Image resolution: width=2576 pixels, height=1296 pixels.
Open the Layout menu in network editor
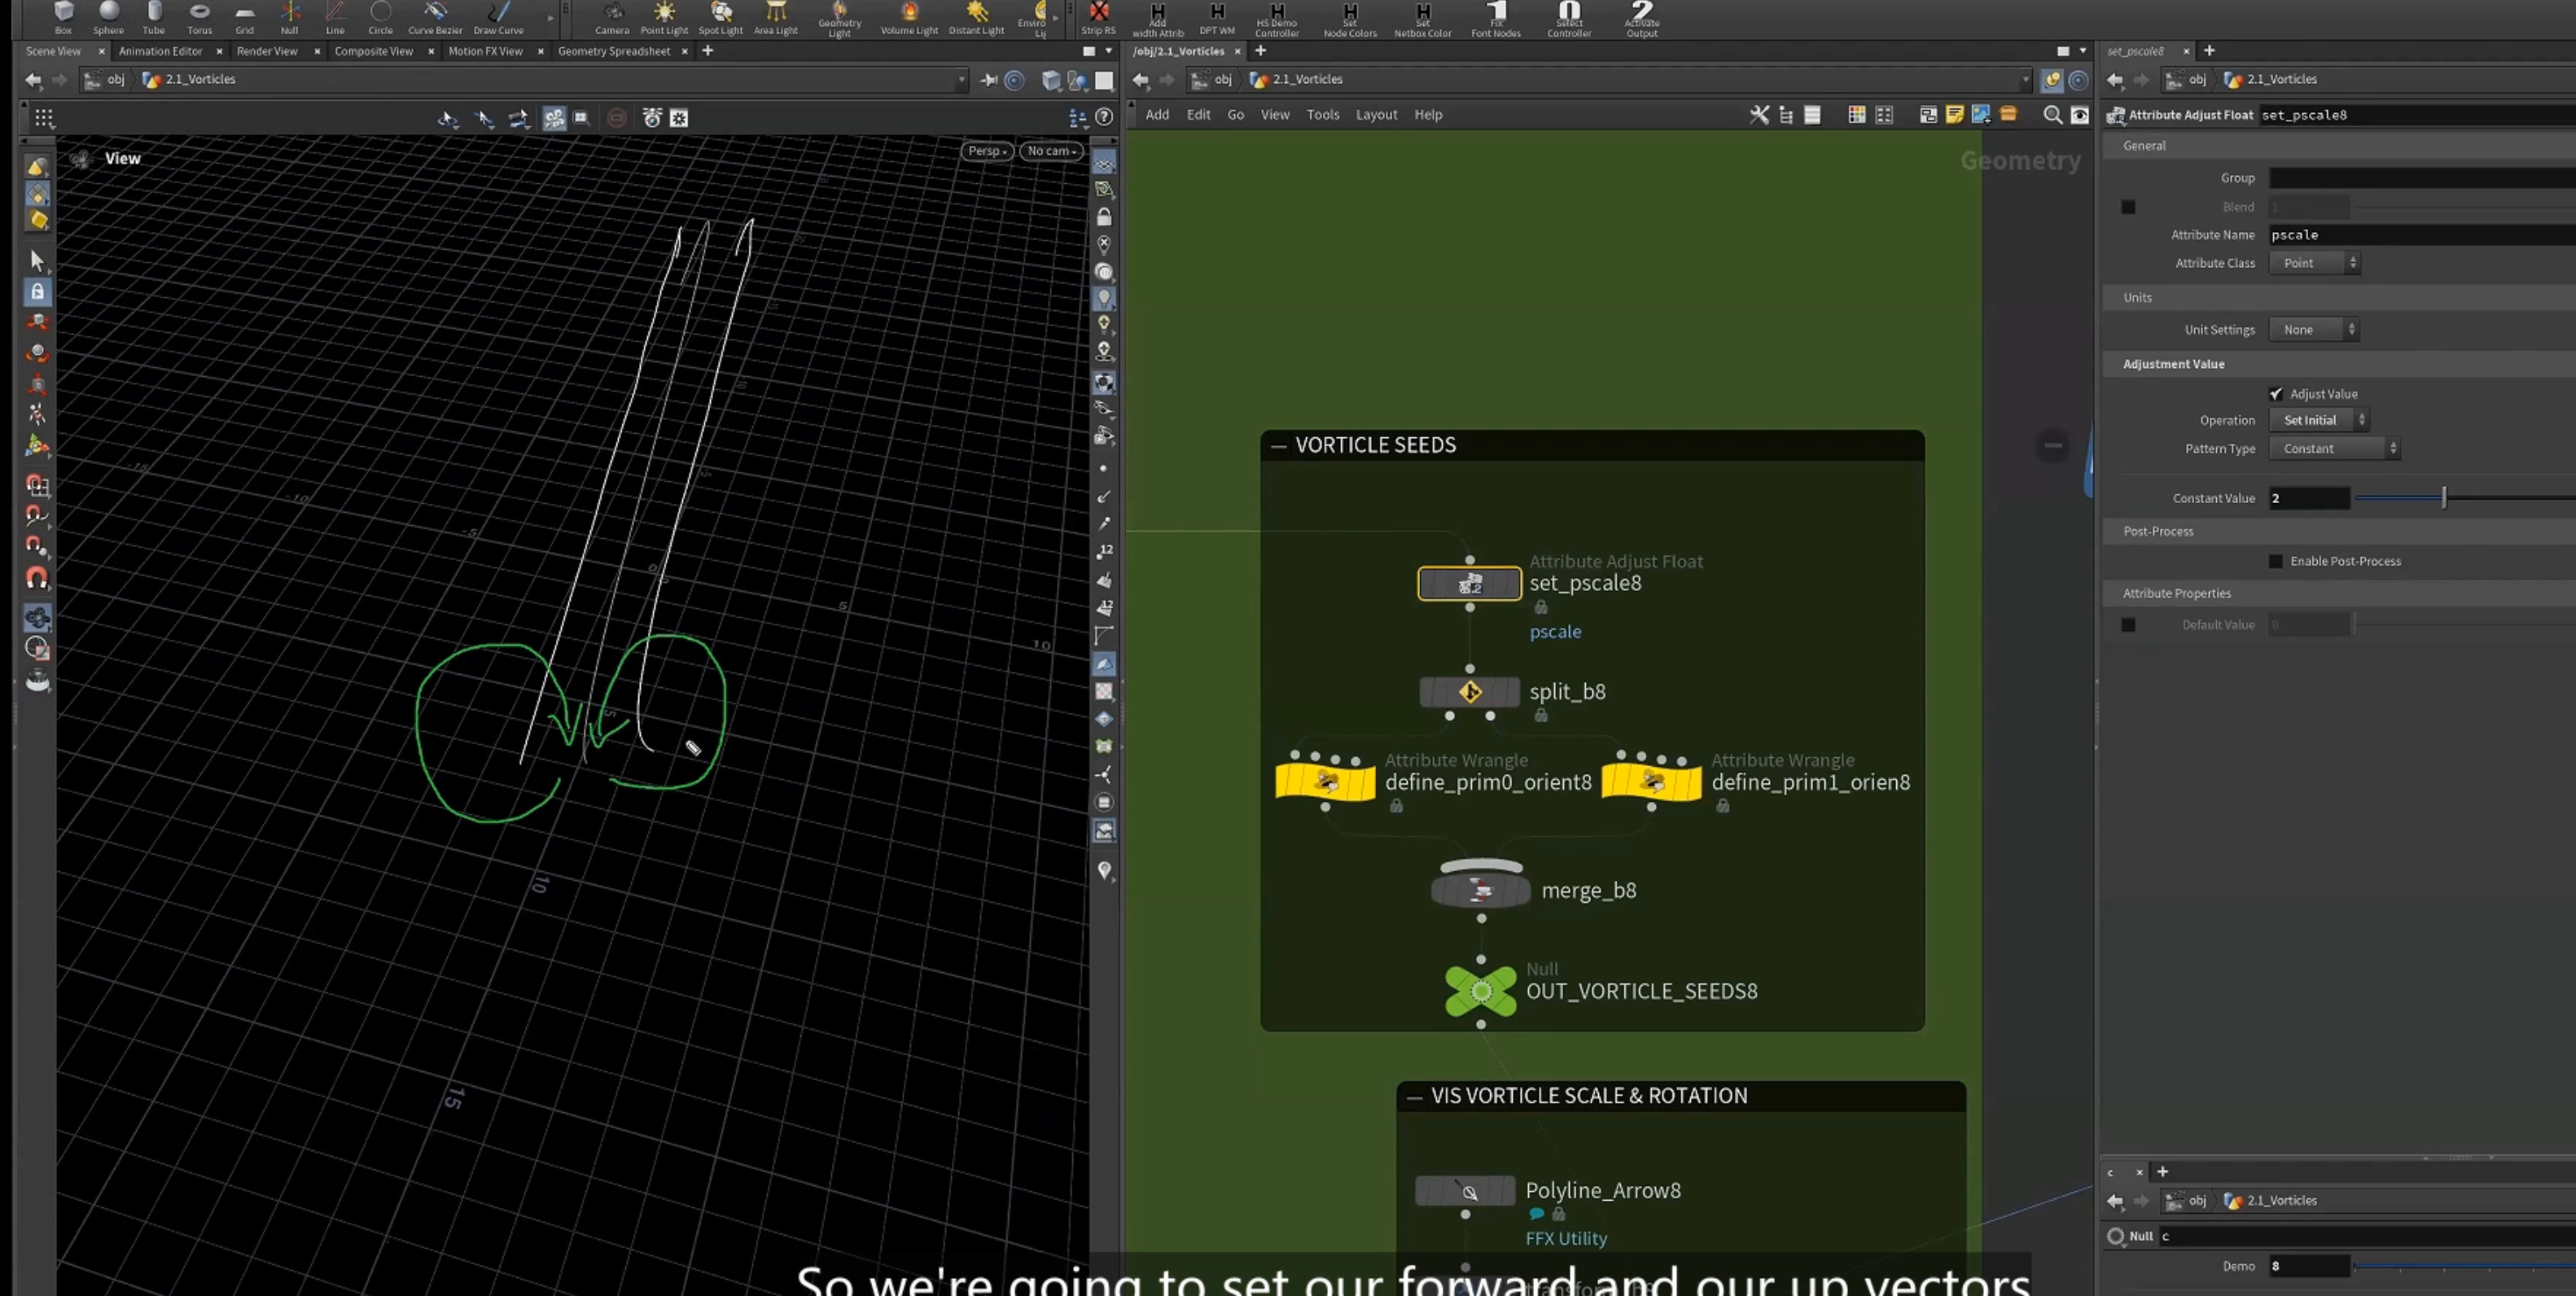click(1376, 115)
